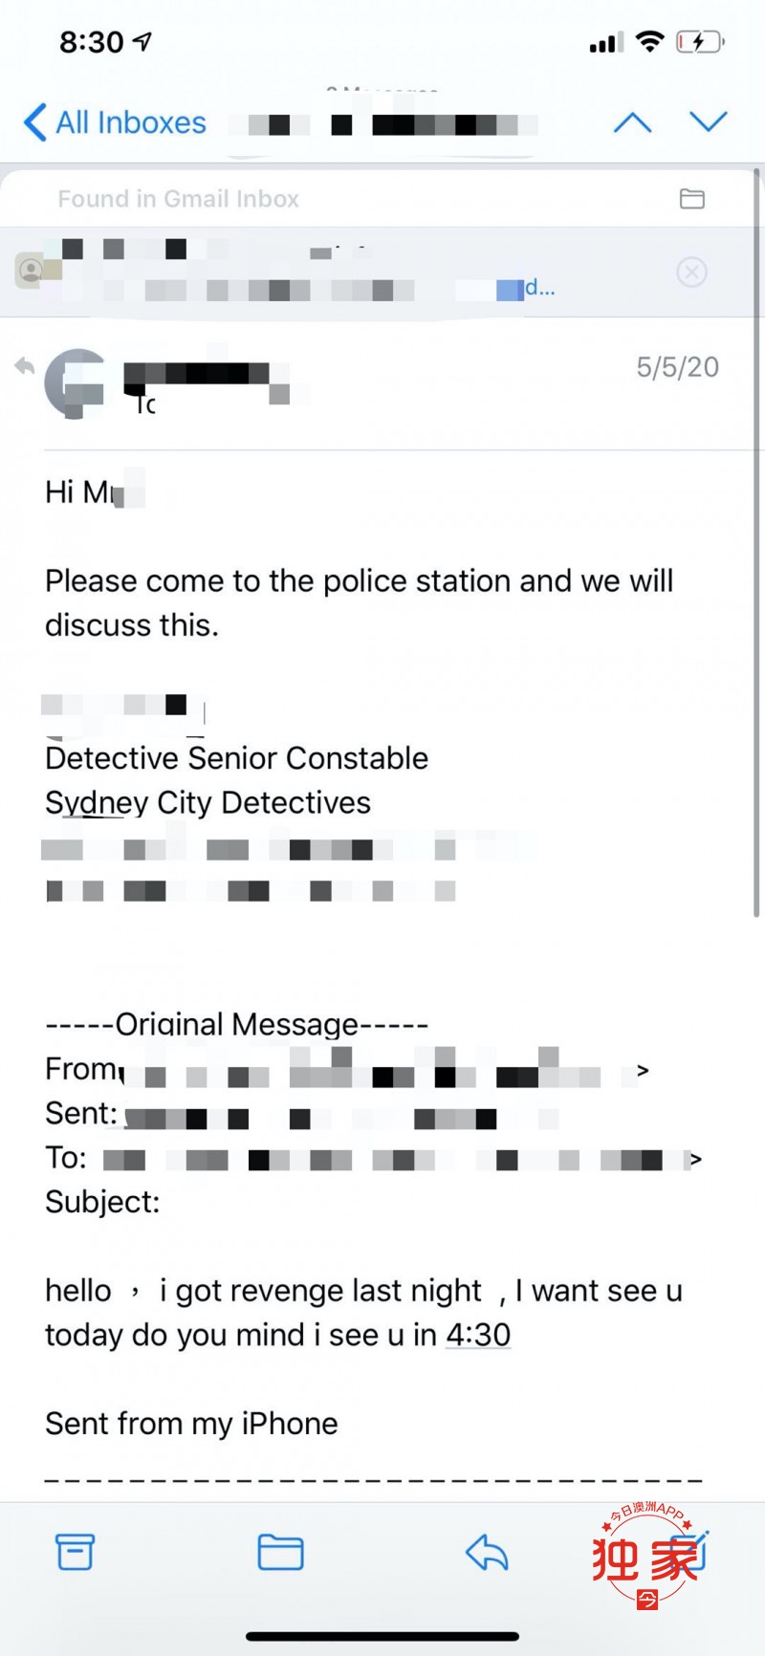This screenshot has height=1656, width=765.
Task: Tap the 5/5/20 message date
Action: coord(678,367)
